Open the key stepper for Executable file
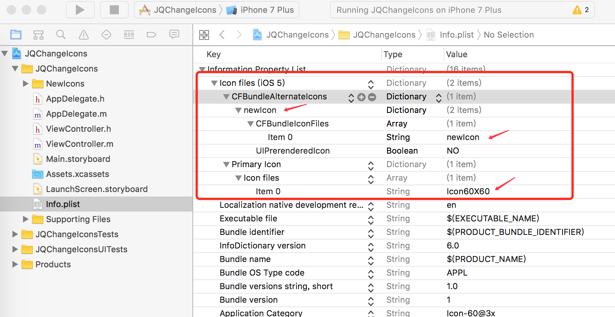Image resolution: width=615 pixels, height=317 pixels. pyautogui.click(x=371, y=219)
